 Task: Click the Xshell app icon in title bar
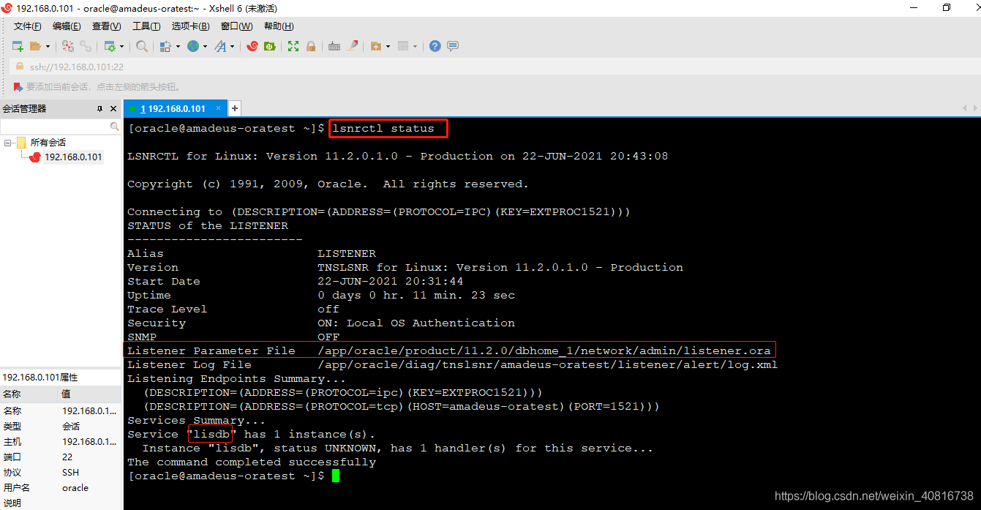click(x=7, y=8)
